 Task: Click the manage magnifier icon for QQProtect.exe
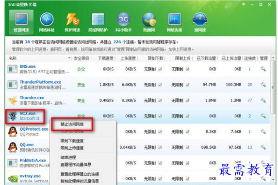(263, 132)
